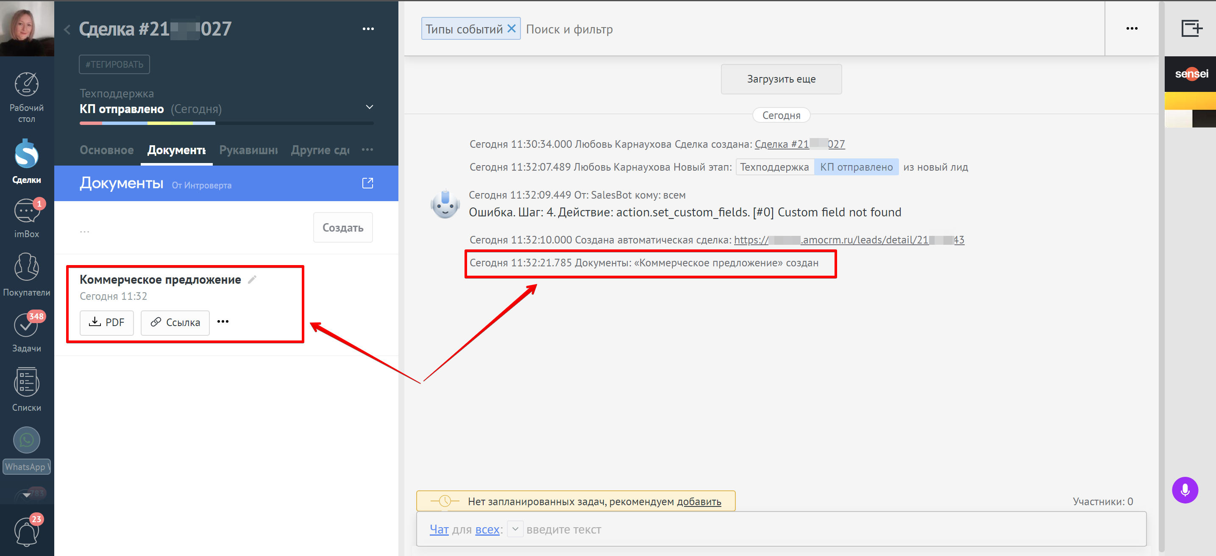Go back with arrow beside Сделка title

pyautogui.click(x=67, y=30)
